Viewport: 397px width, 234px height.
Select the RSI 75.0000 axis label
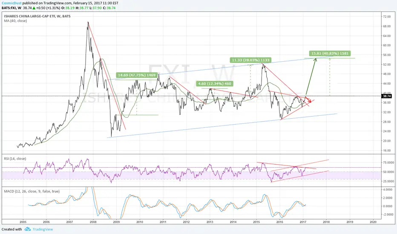(388, 163)
